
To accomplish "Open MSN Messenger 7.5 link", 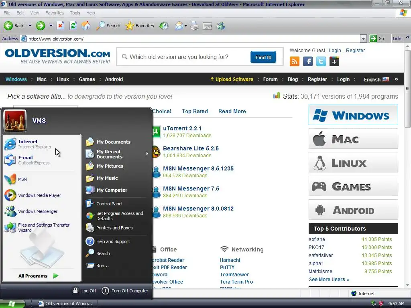I will [191, 188].
